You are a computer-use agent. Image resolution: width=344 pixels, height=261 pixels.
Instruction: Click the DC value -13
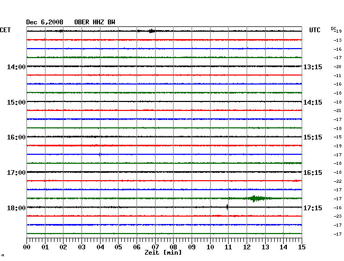coord(338,40)
